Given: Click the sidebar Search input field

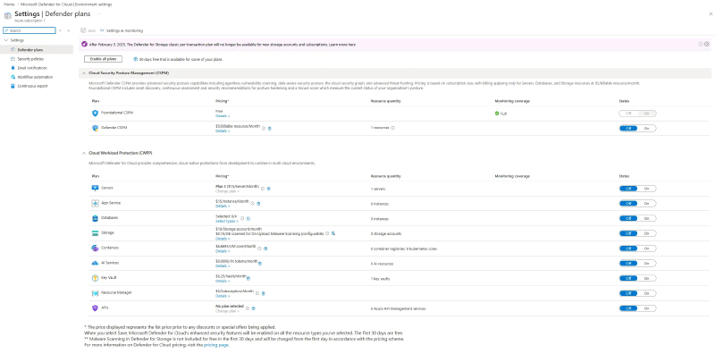Looking at the screenshot, I should 29,30.
